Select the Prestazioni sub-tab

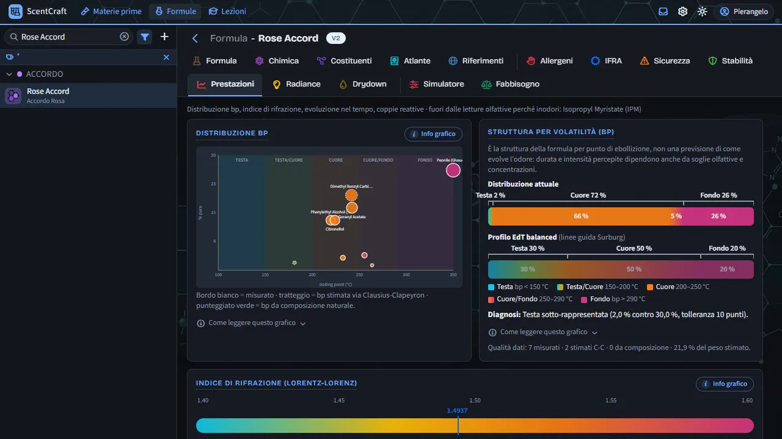click(x=225, y=84)
